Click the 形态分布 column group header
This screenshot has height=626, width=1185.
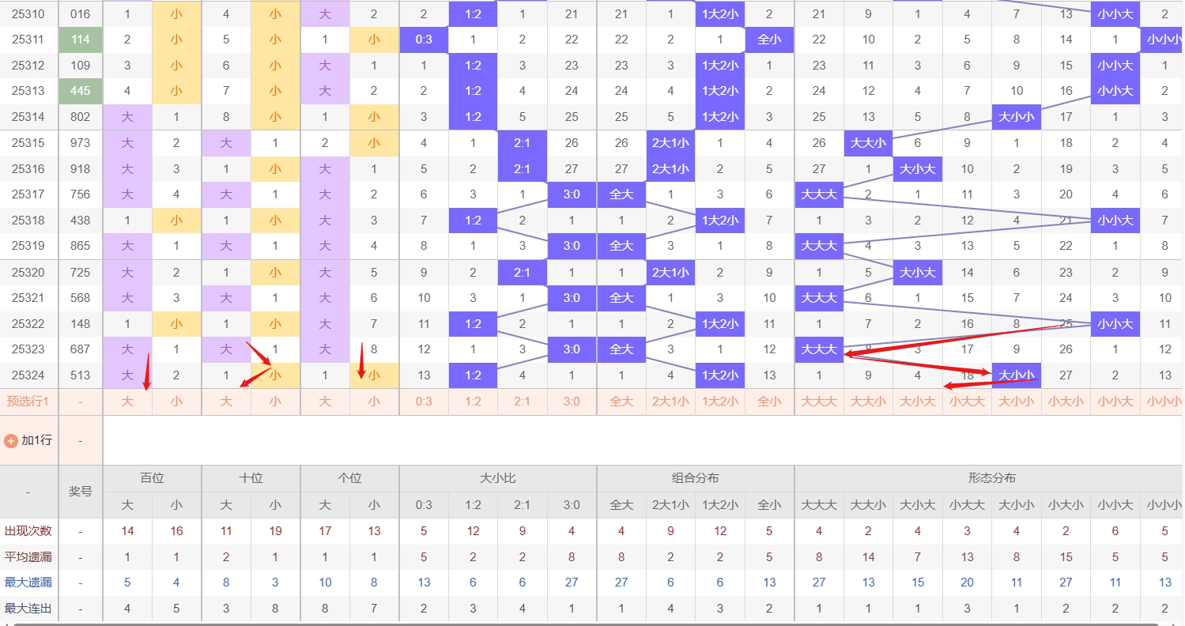(991, 478)
